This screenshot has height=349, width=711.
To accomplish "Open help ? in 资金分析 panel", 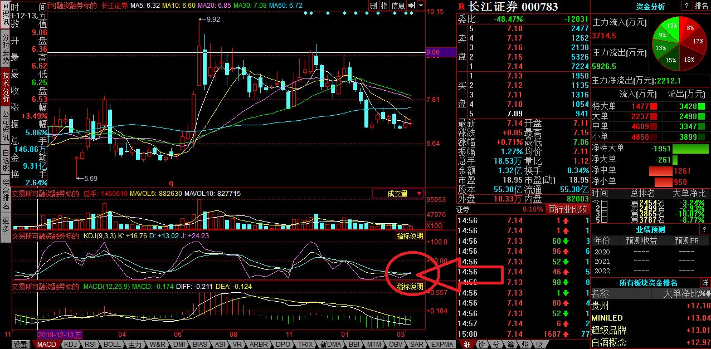I will click(x=686, y=6).
